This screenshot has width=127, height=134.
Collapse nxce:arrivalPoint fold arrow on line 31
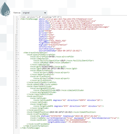pos(18,76)
